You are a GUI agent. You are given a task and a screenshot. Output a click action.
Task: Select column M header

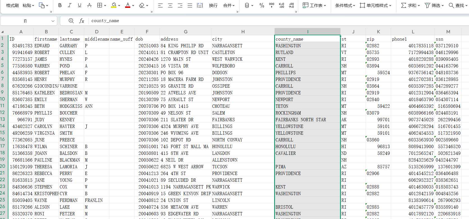pyautogui.click(x=448, y=32)
